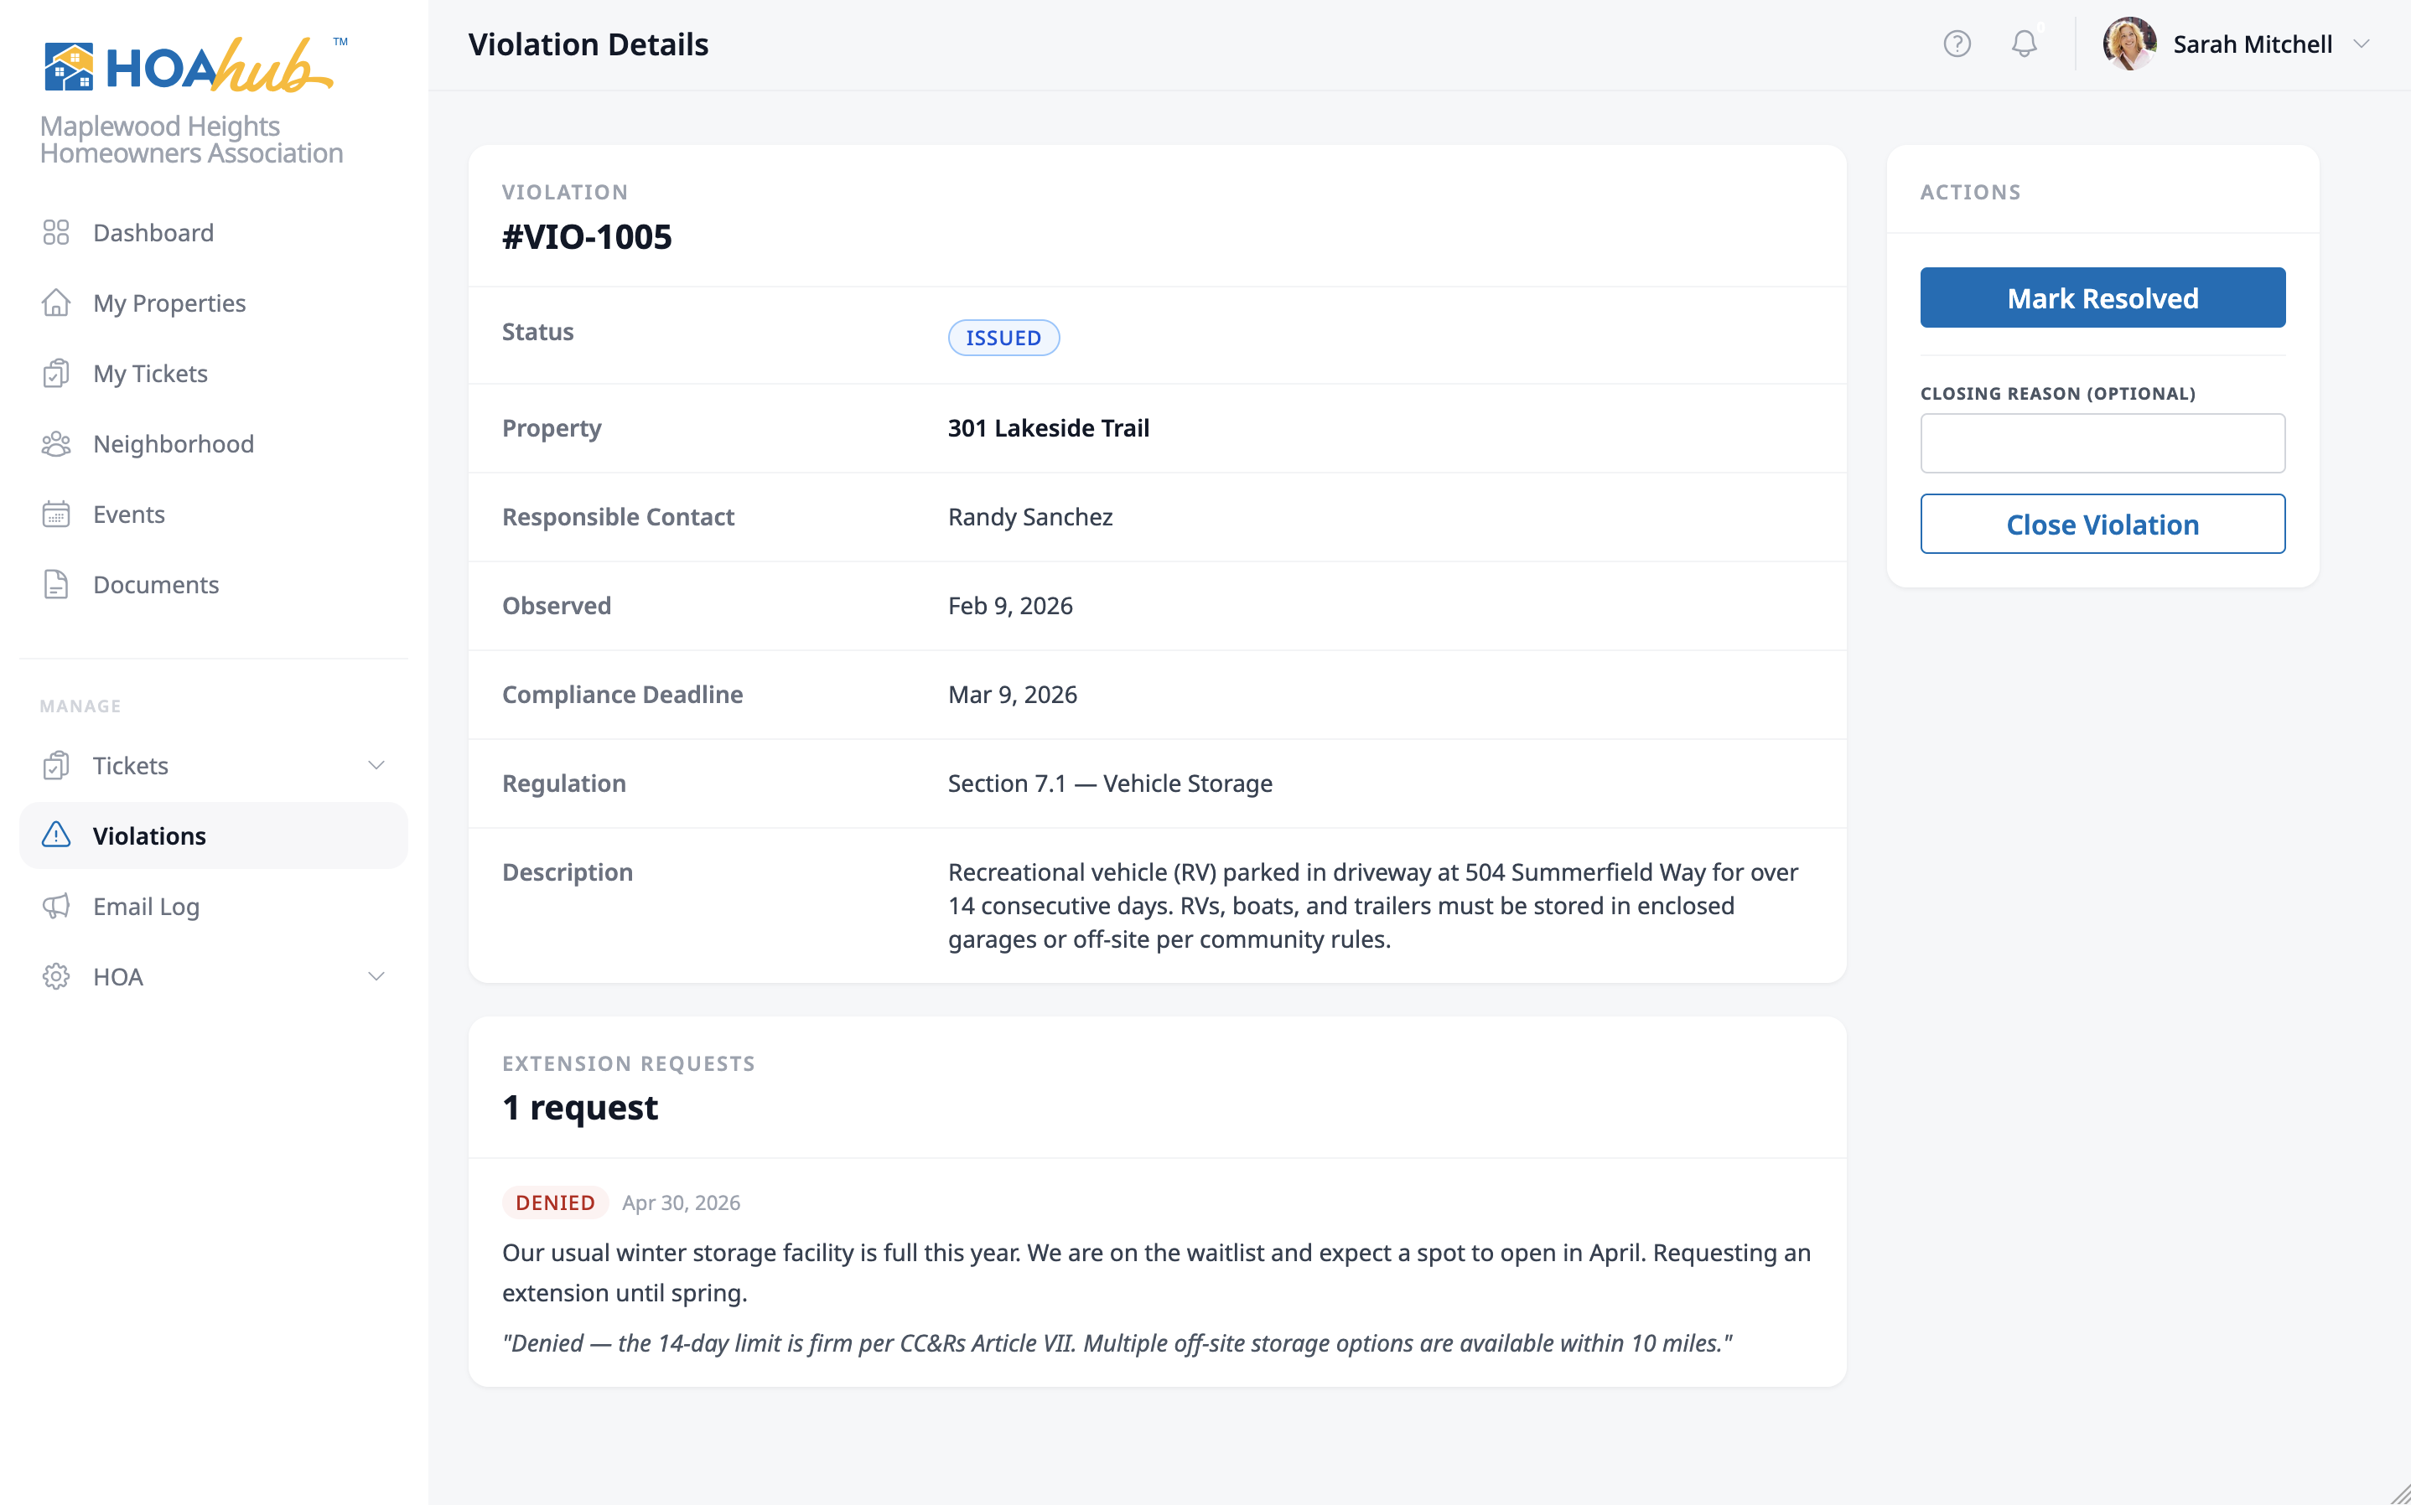Expand the Tickets submenu chevron
Screen dimensions: 2411x1505
click(376, 765)
